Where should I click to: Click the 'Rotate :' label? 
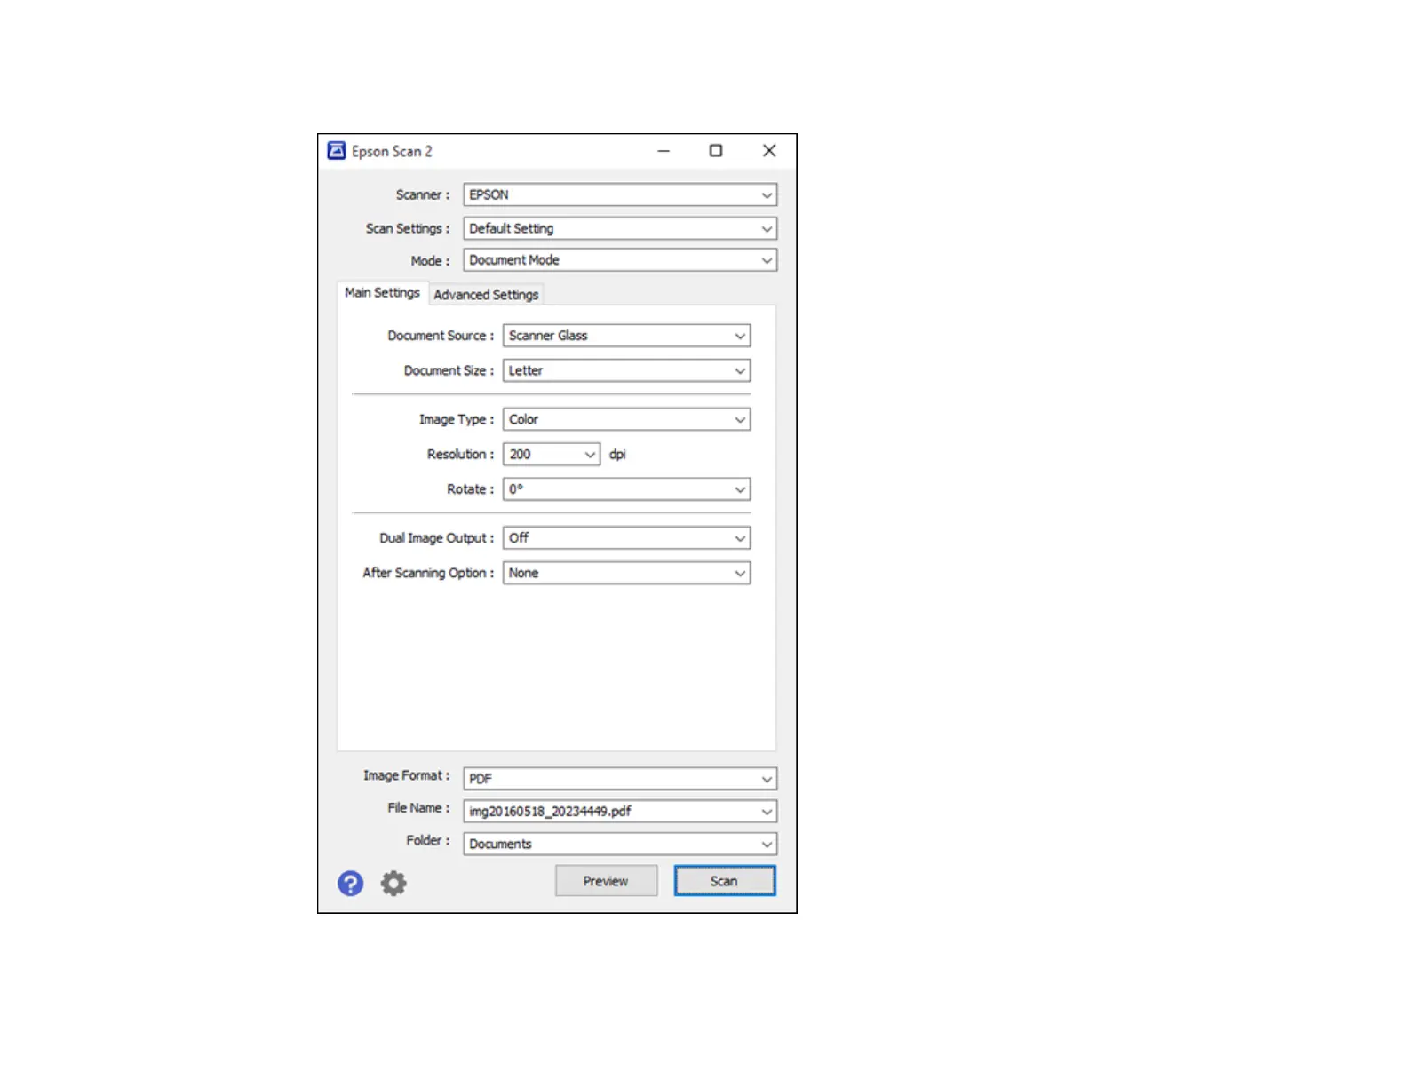click(471, 489)
